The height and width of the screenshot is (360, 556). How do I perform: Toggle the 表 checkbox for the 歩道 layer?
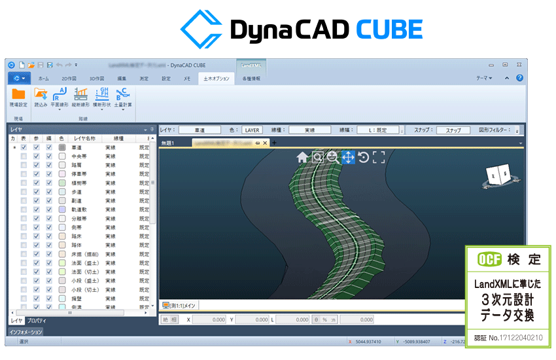pyautogui.click(x=24, y=192)
